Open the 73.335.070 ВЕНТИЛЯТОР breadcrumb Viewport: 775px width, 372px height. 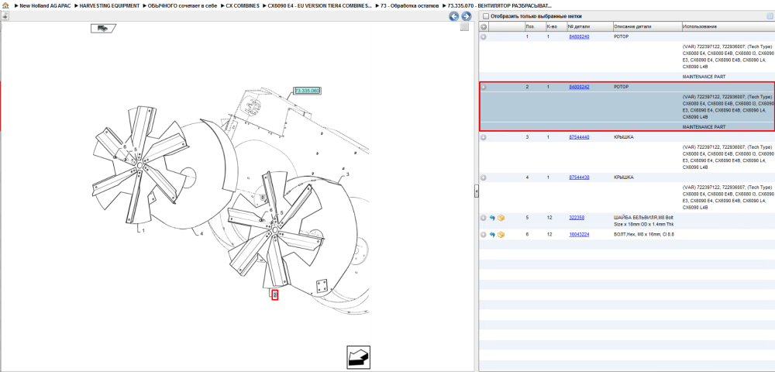pos(499,6)
